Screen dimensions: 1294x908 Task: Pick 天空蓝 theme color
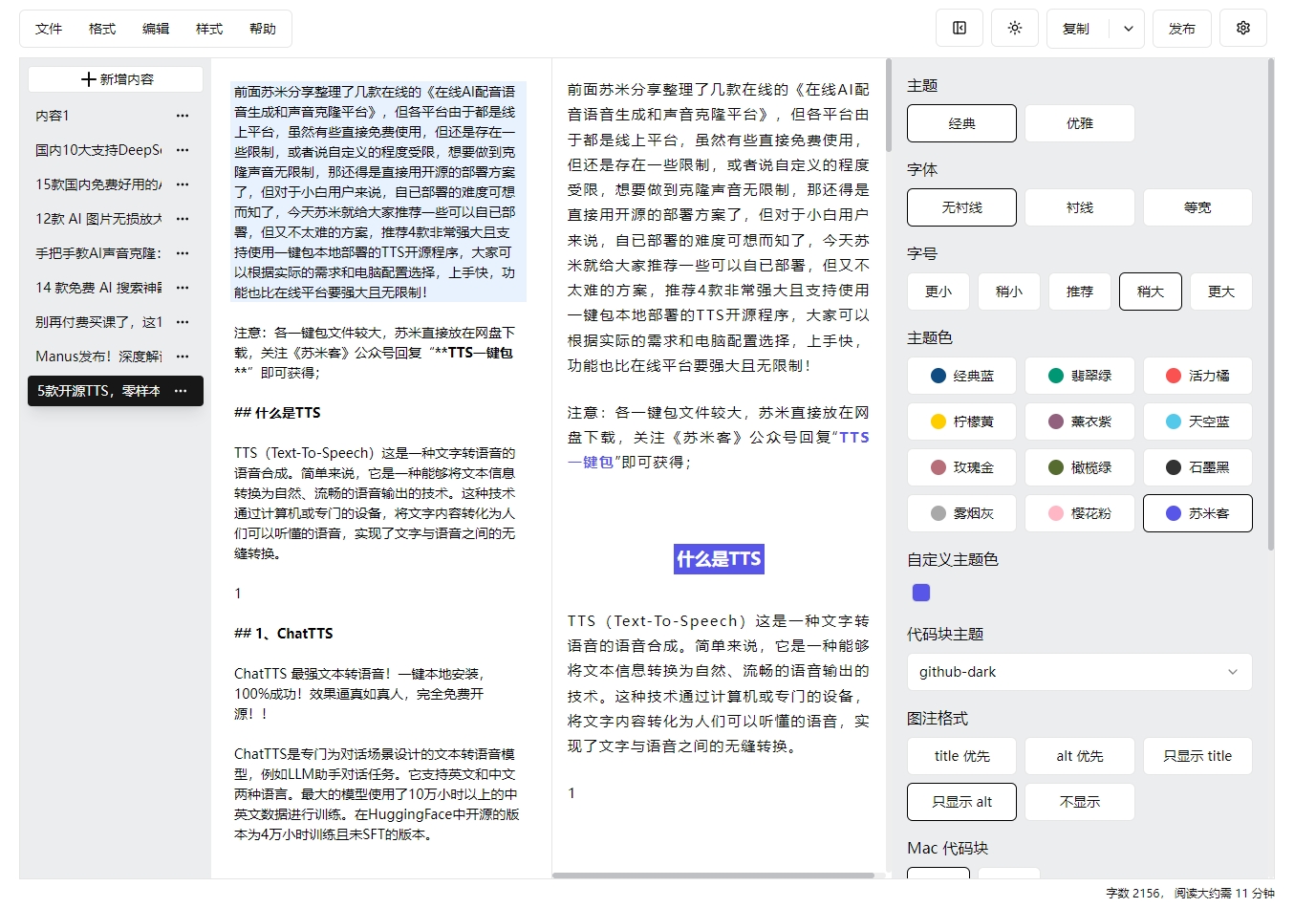coord(1197,422)
